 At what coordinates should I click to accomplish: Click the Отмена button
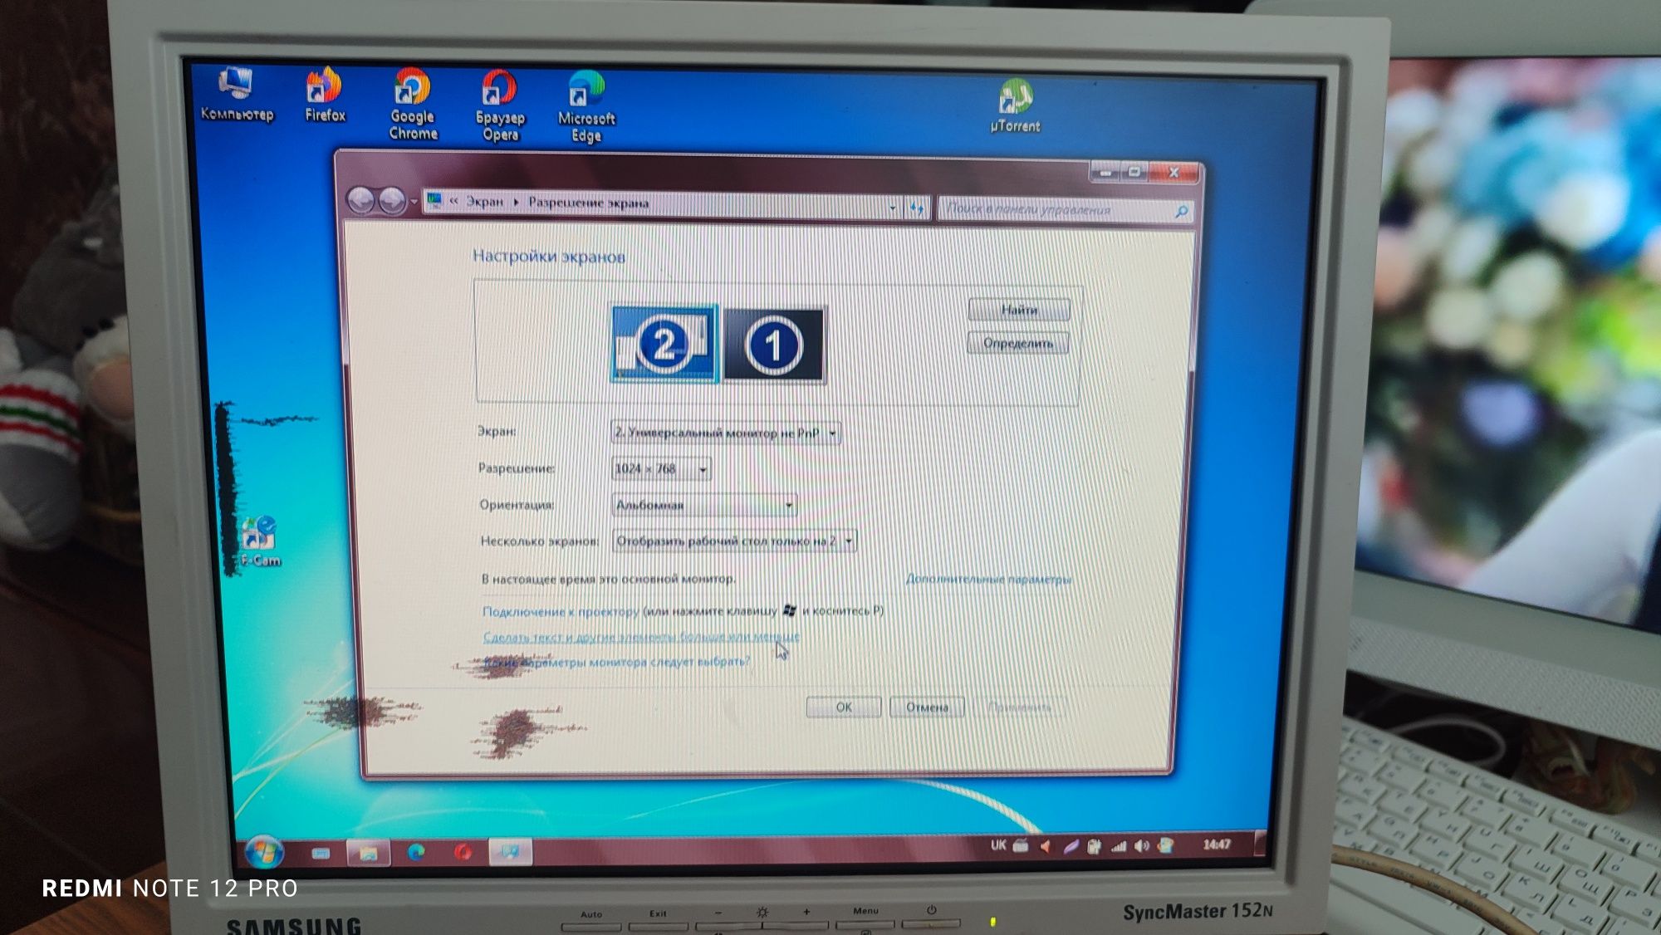[x=927, y=707]
